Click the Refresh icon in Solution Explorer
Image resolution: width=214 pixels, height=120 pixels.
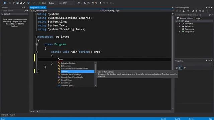[196, 11]
